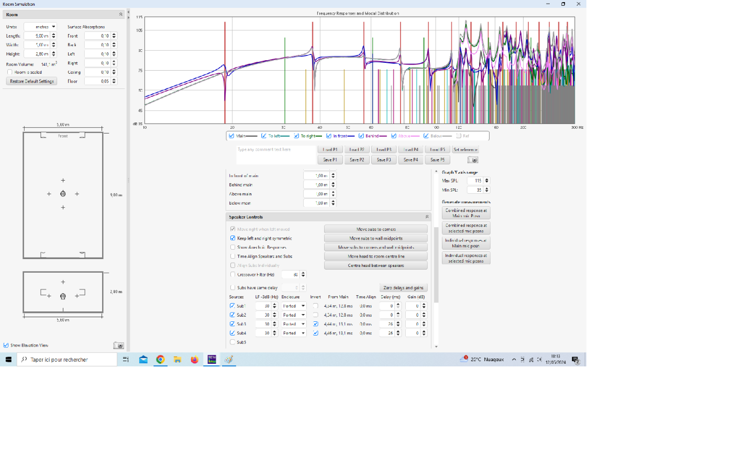Screen dimensions: 733x458
Task: Step the room Length value
Action: pyautogui.click(x=53, y=36)
